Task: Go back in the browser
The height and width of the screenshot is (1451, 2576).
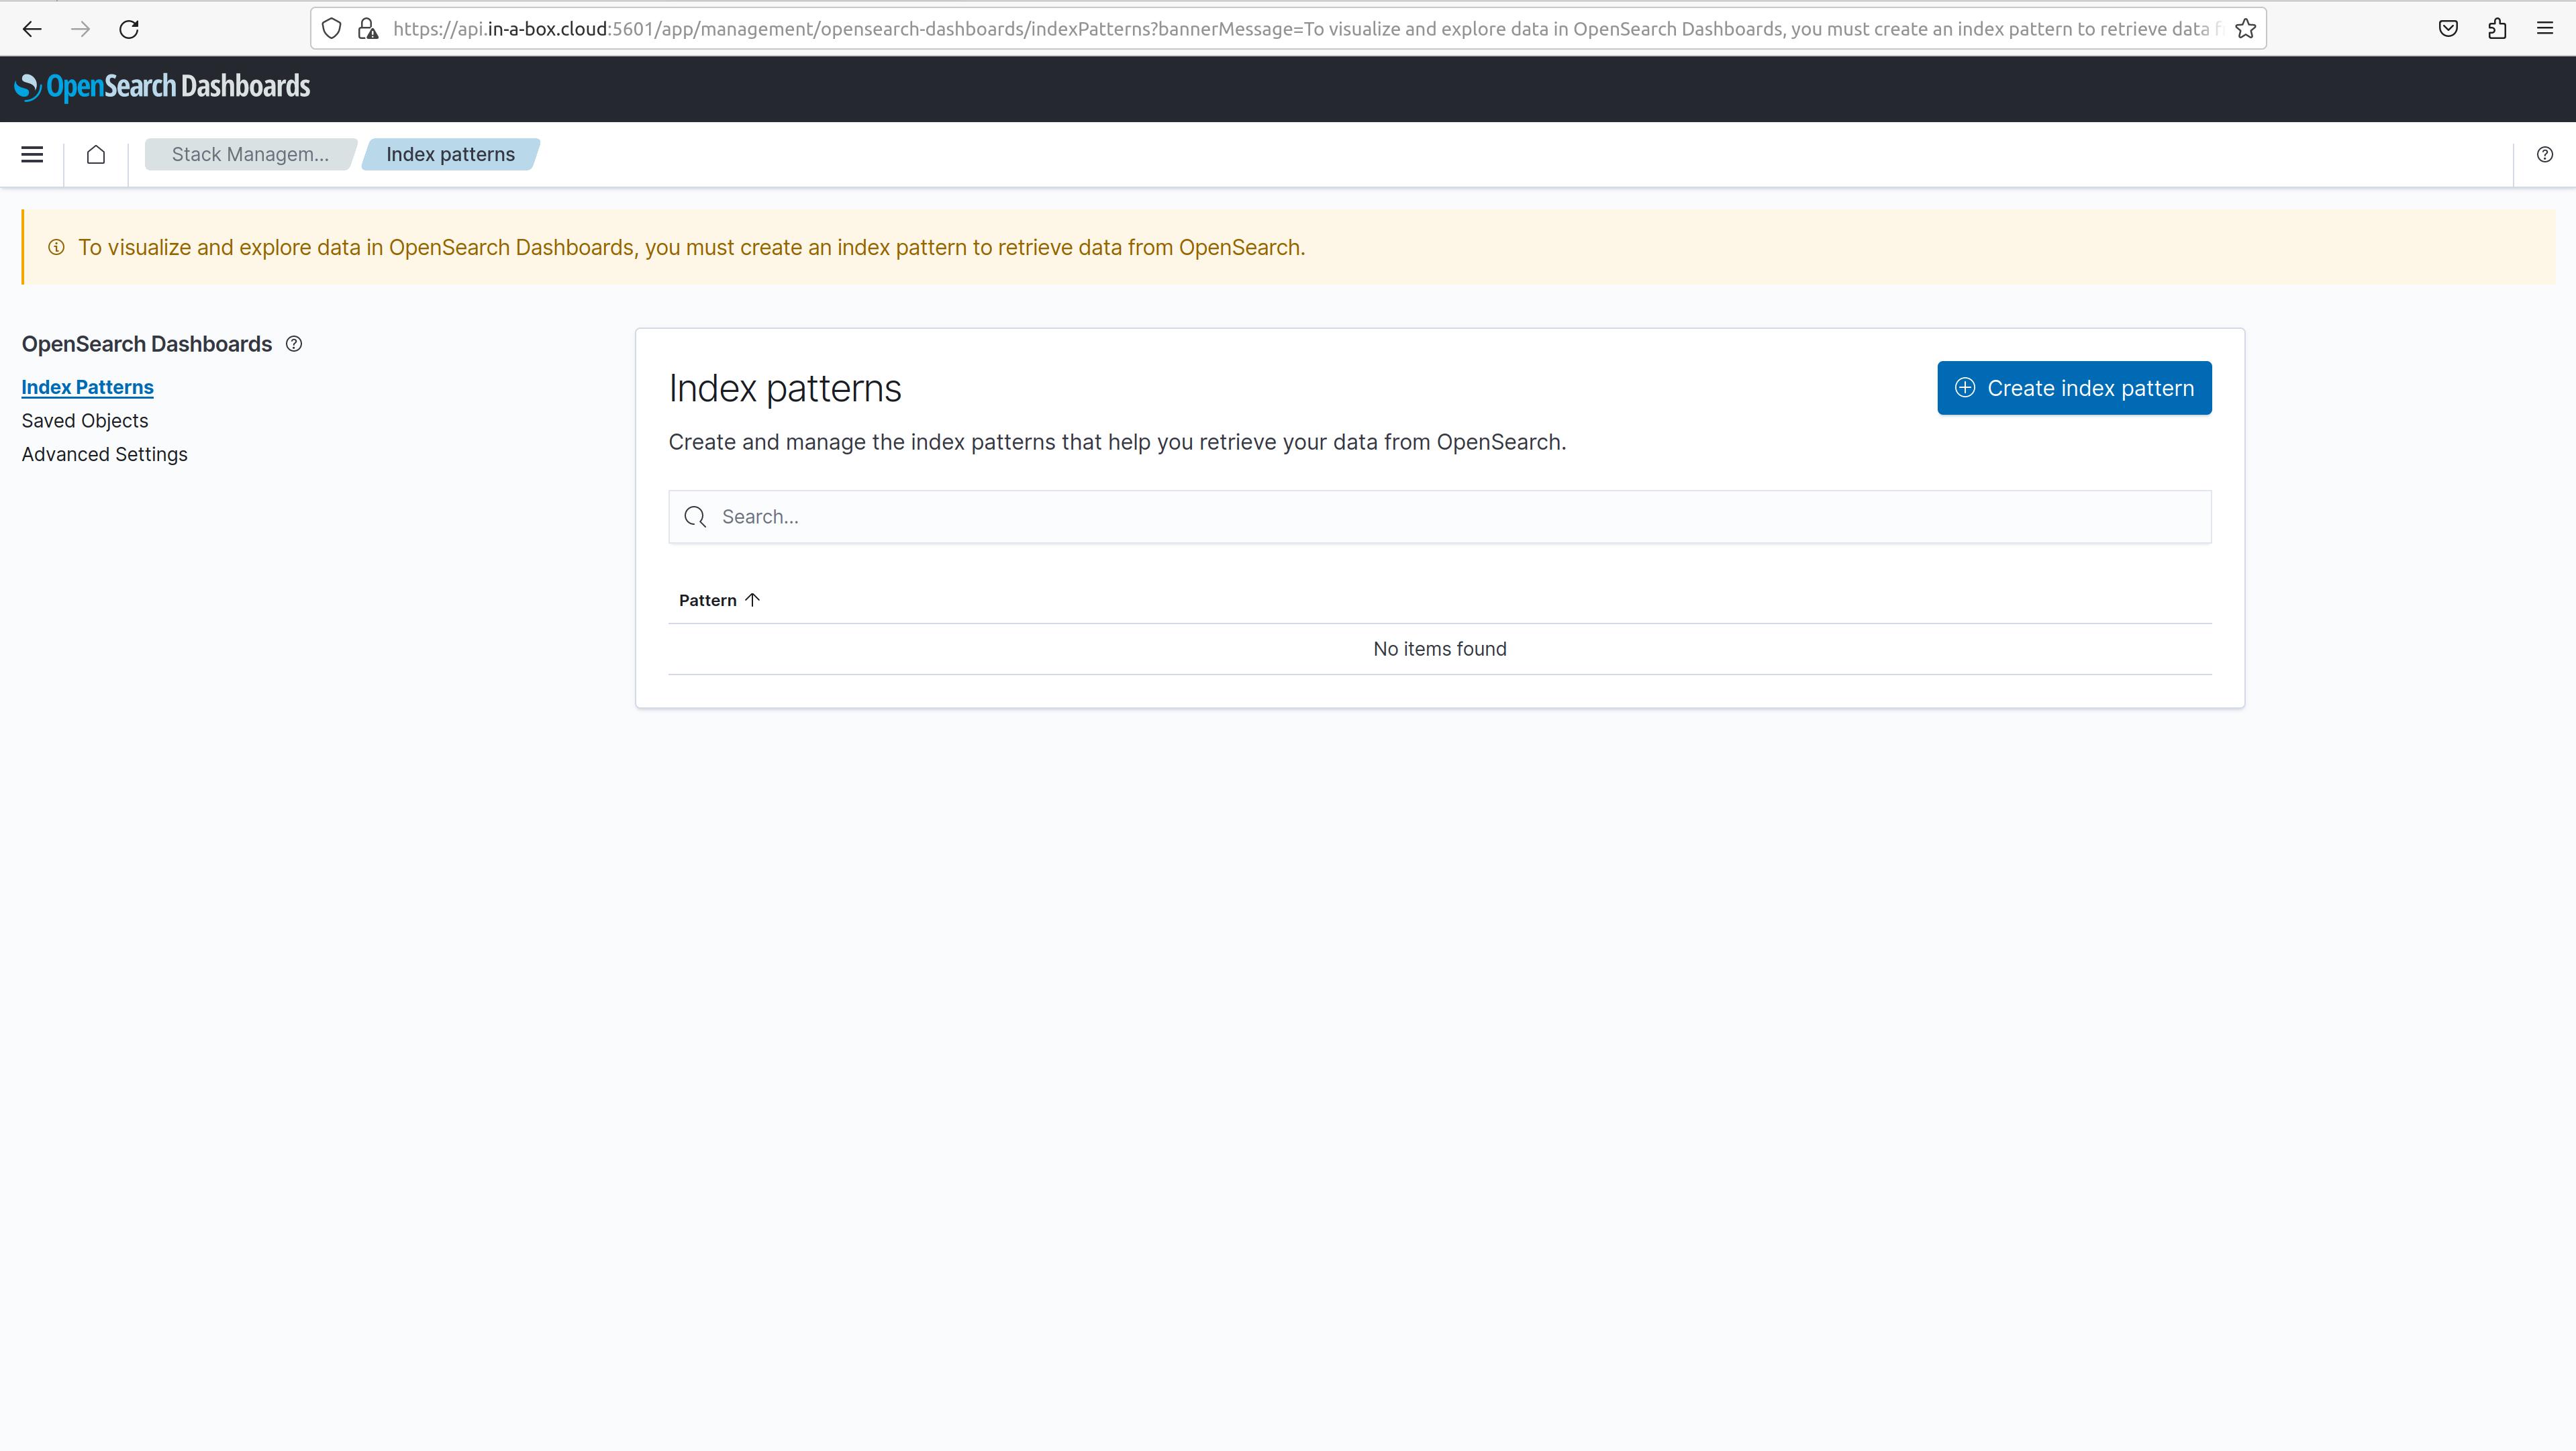Action: click(x=32, y=29)
